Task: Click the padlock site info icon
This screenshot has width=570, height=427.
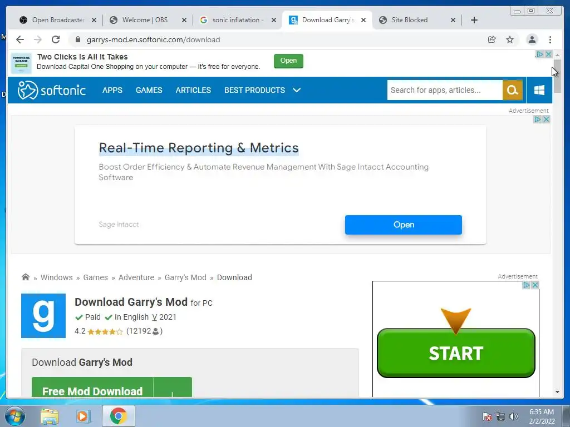Action: [77, 39]
